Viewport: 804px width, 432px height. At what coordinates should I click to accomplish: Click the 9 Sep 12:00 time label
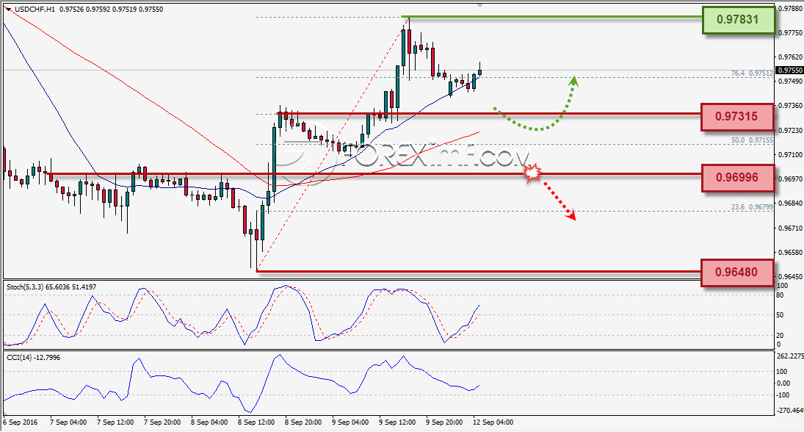pos(397,422)
